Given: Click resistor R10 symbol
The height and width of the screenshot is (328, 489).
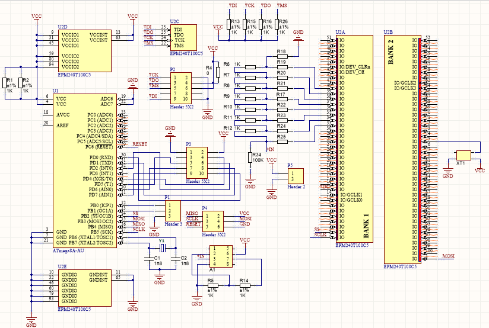Looking at the screenshot, I should 250,110.
